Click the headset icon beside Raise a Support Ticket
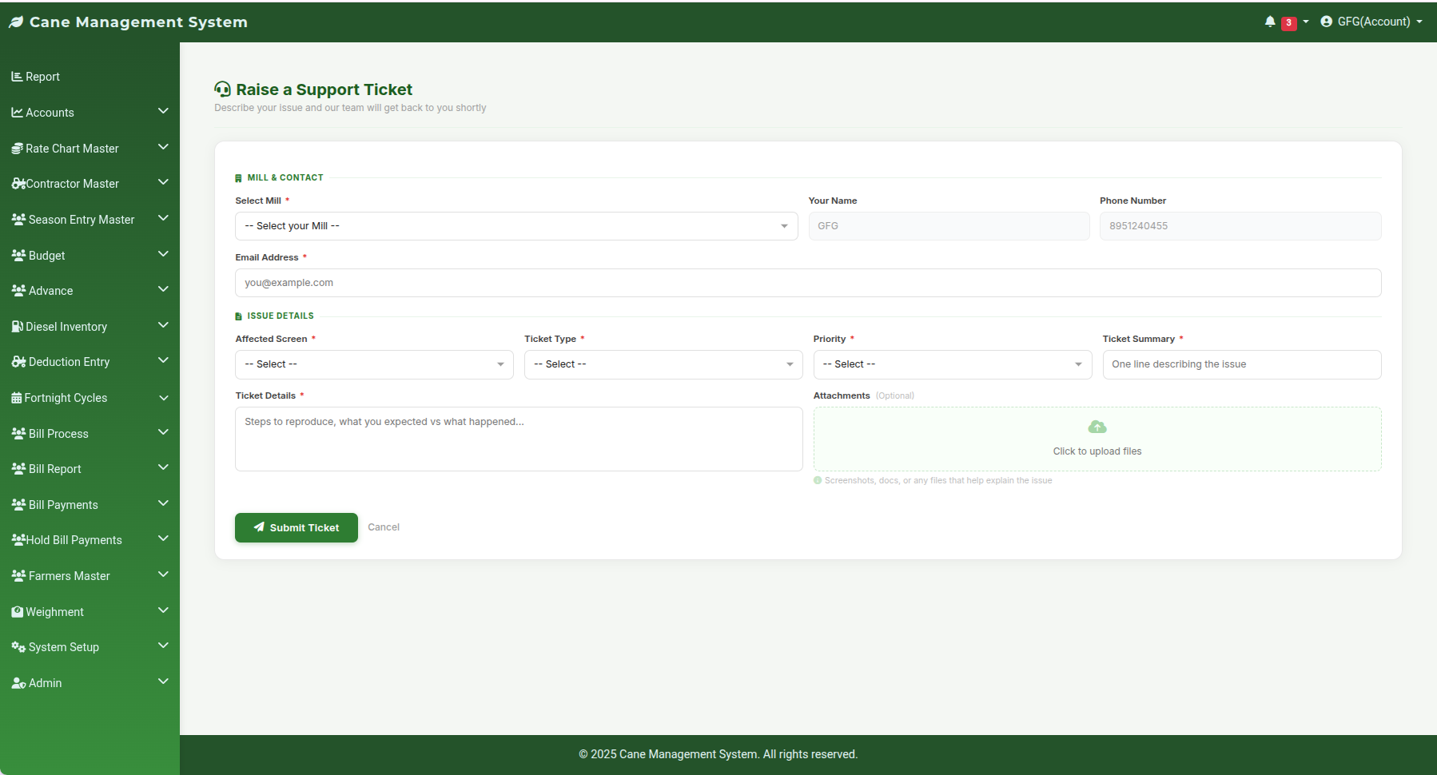The width and height of the screenshot is (1437, 775). pyautogui.click(x=222, y=89)
